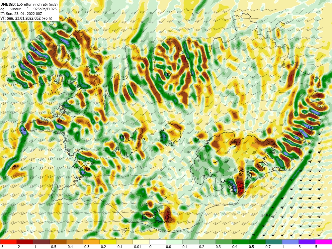Screen dimensions: 332x249
Task: Pick the maroon legend swatch above -1
Action: pyautogui.click(x=41, y=242)
